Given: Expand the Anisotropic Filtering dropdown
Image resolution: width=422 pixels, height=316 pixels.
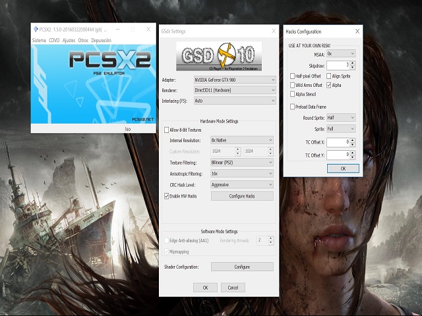Looking at the screenshot, I should click(x=242, y=174).
